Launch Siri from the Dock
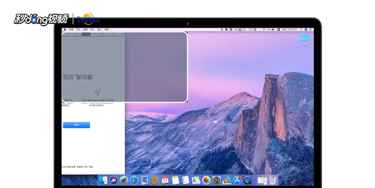This screenshot has width=375, height=188. point(114,180)
